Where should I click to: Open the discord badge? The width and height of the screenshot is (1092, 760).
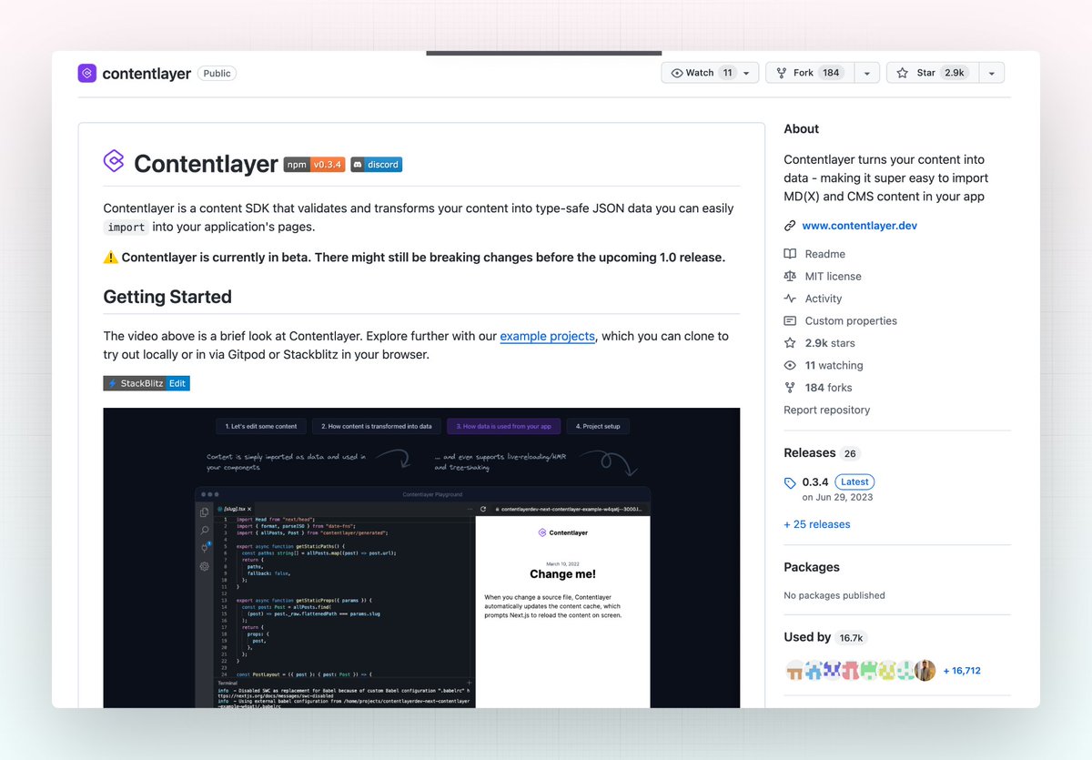click(376, 165)
